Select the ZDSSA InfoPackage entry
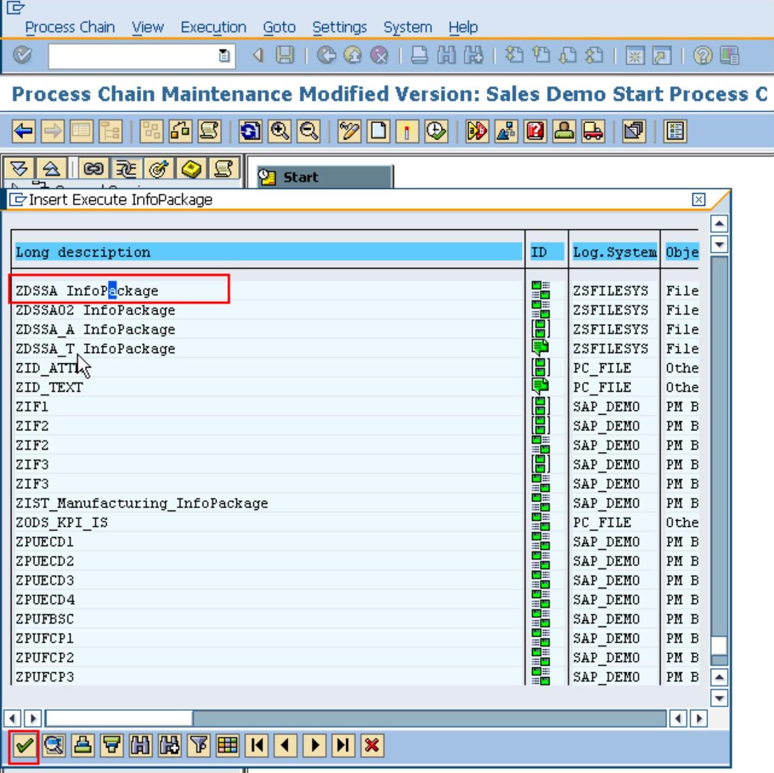This screenshot has height=773, width=774. 87,290
